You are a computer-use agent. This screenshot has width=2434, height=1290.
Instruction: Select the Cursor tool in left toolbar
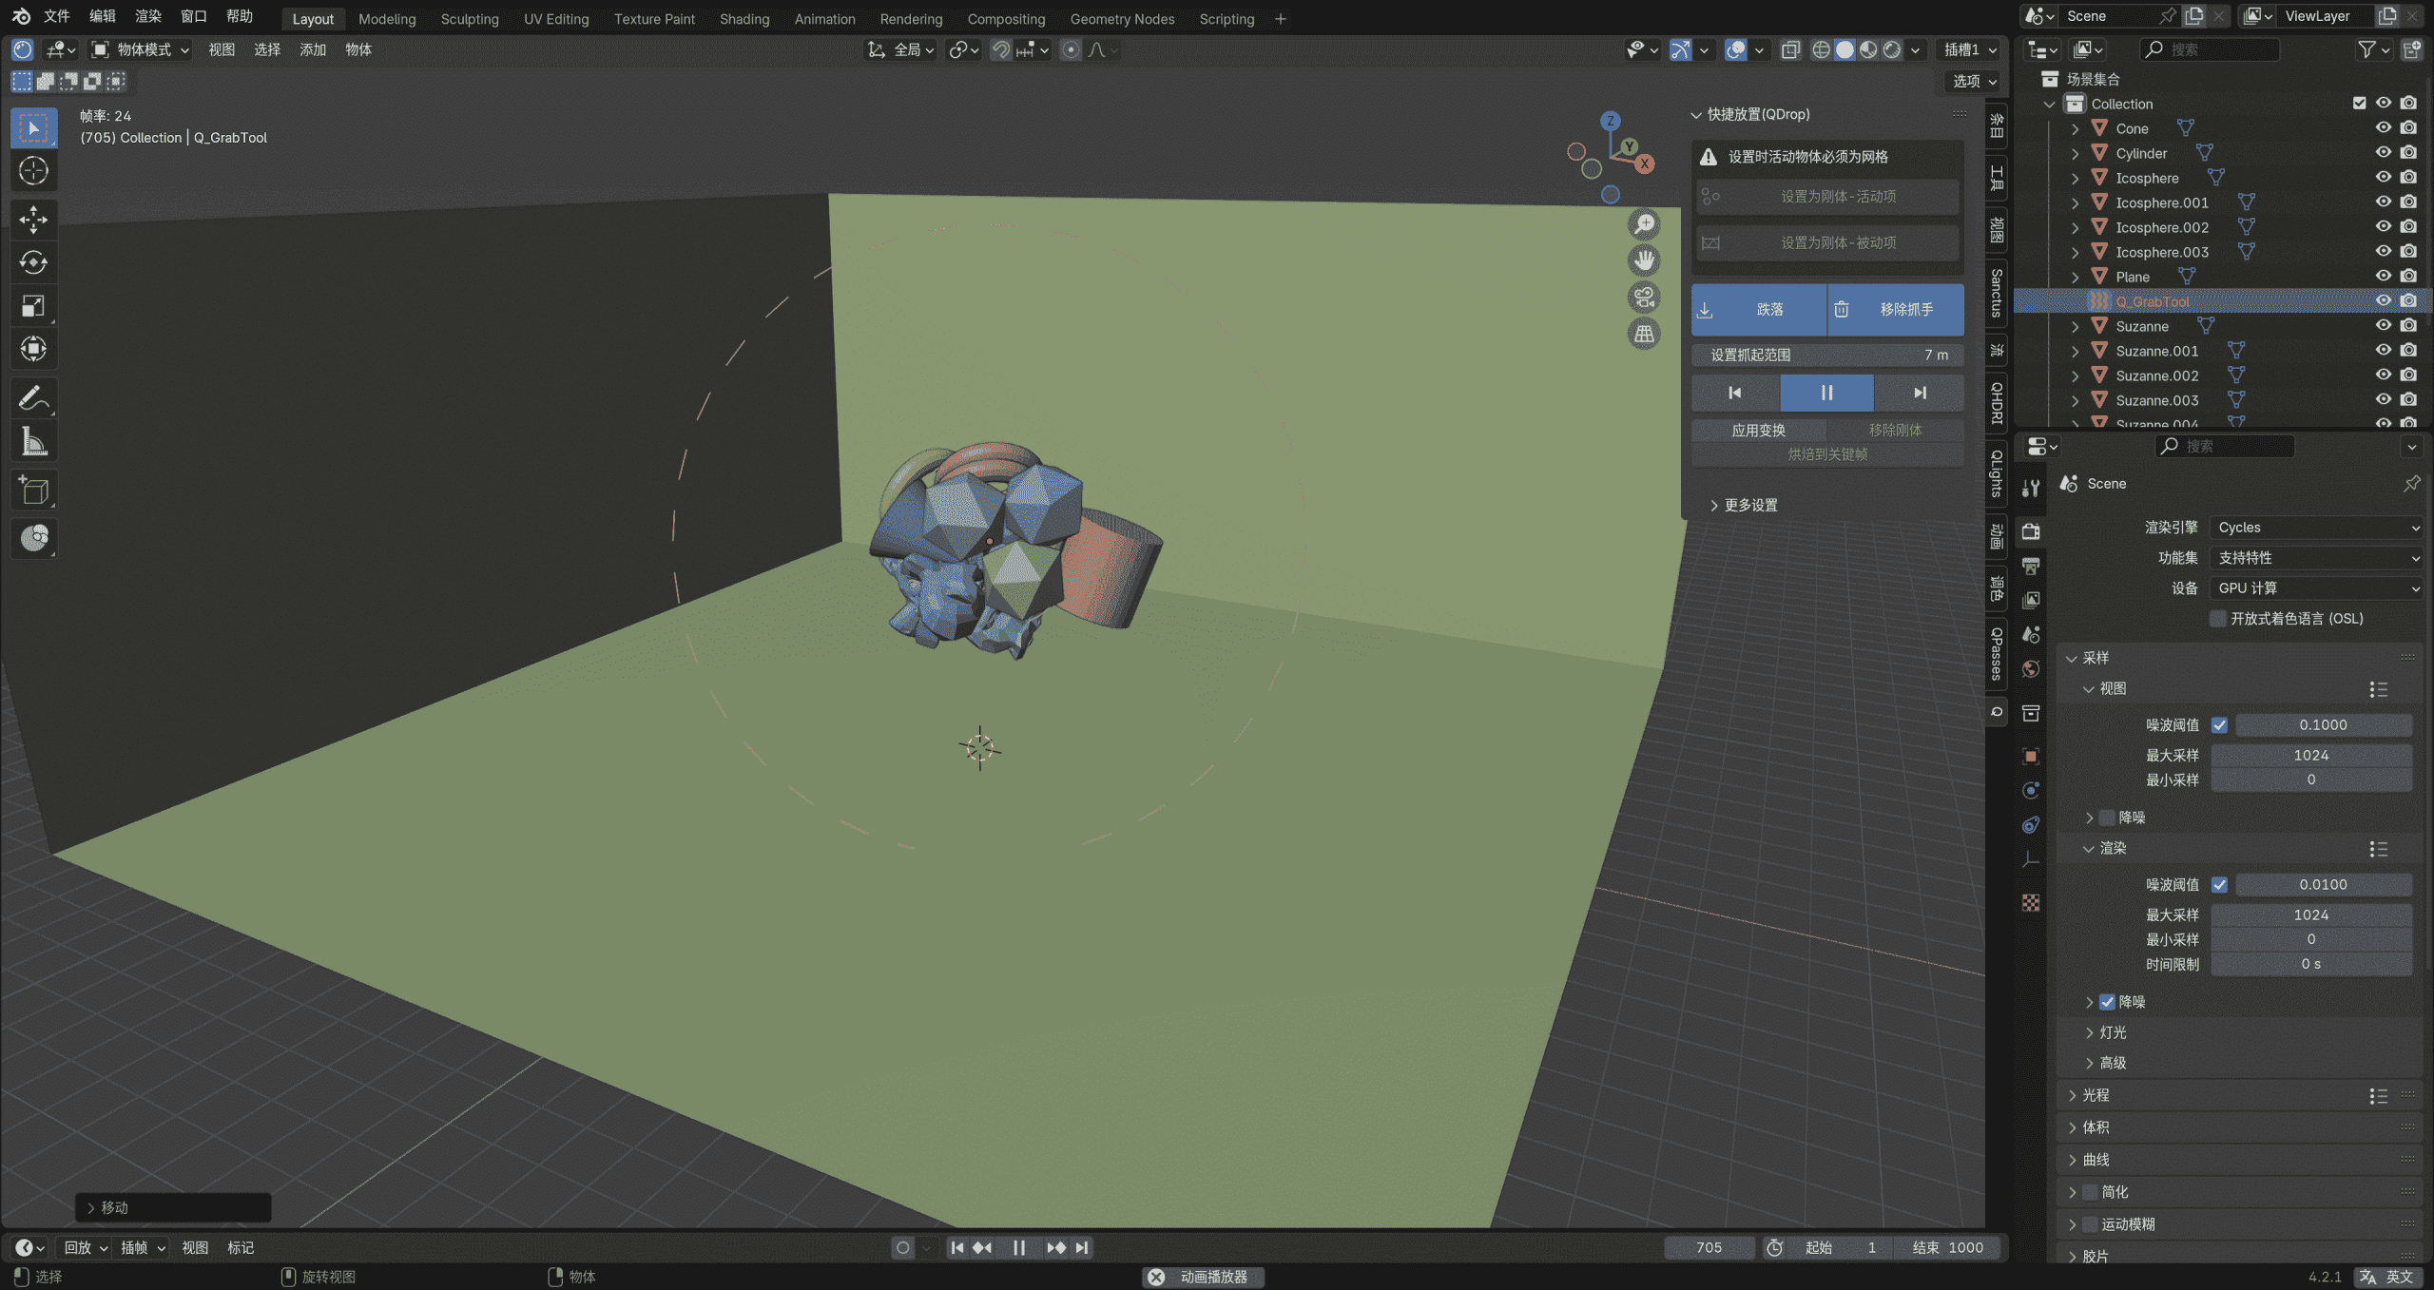33,170
